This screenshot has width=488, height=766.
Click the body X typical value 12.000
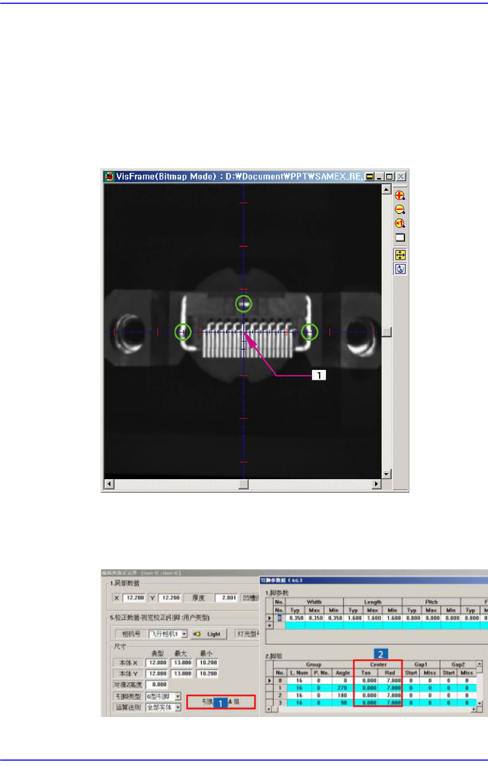[157, 663]
